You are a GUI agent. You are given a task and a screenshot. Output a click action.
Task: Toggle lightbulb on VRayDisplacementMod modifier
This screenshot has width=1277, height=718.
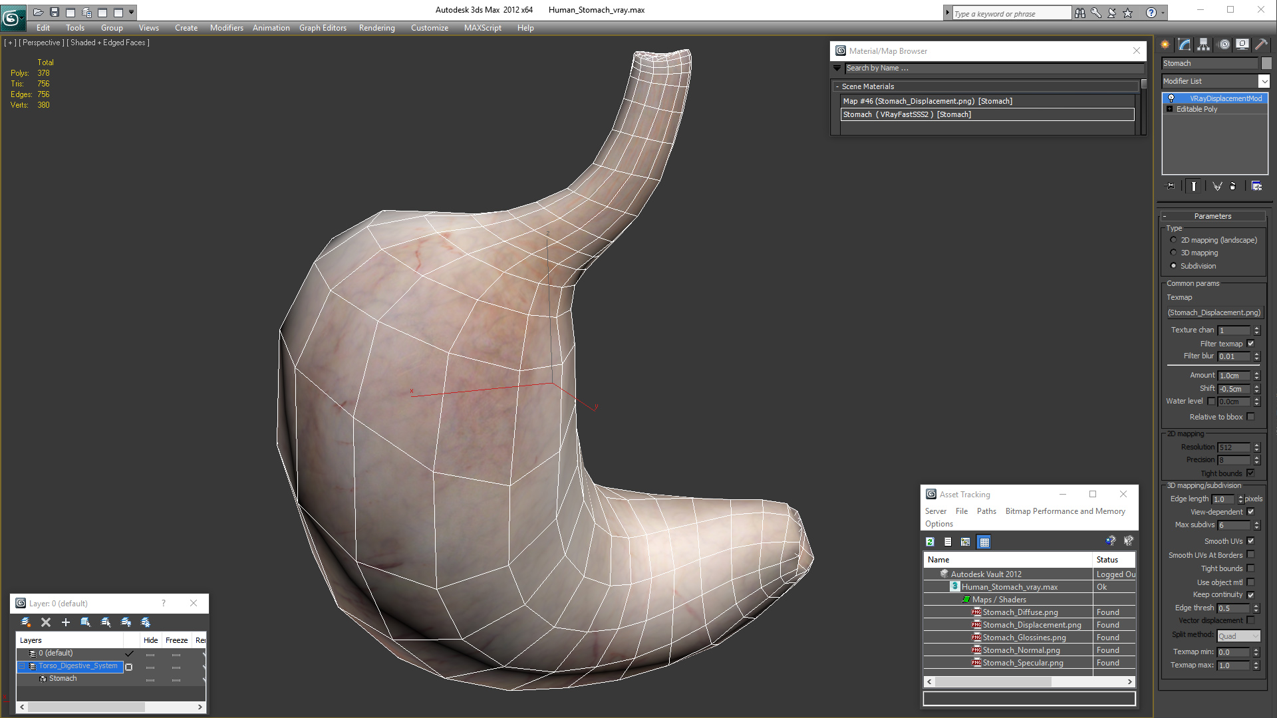click(x=1171, y=98)
